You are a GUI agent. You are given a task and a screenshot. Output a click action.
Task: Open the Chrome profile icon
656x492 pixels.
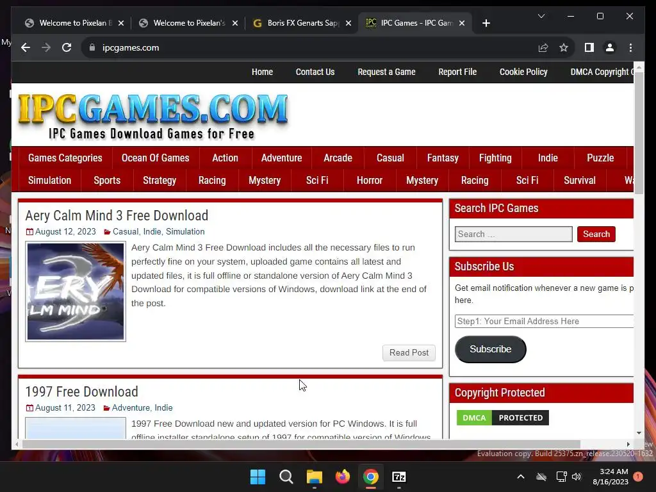[610, 47]
